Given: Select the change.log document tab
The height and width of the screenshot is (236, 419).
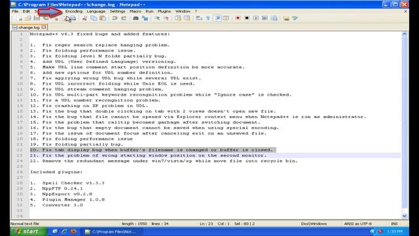Looking at the screenshot, I should click(29, 28).
